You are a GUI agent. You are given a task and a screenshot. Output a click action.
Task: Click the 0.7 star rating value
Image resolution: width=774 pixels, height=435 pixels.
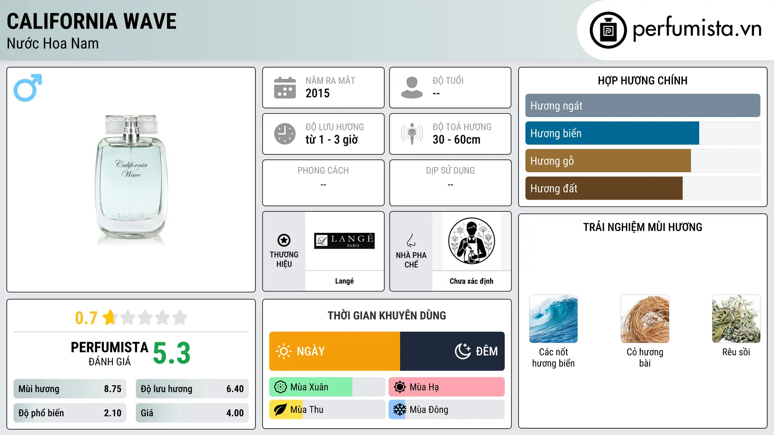(86, 318)
